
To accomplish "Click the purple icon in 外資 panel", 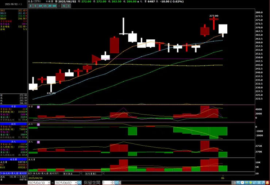I will click(38, 107).
